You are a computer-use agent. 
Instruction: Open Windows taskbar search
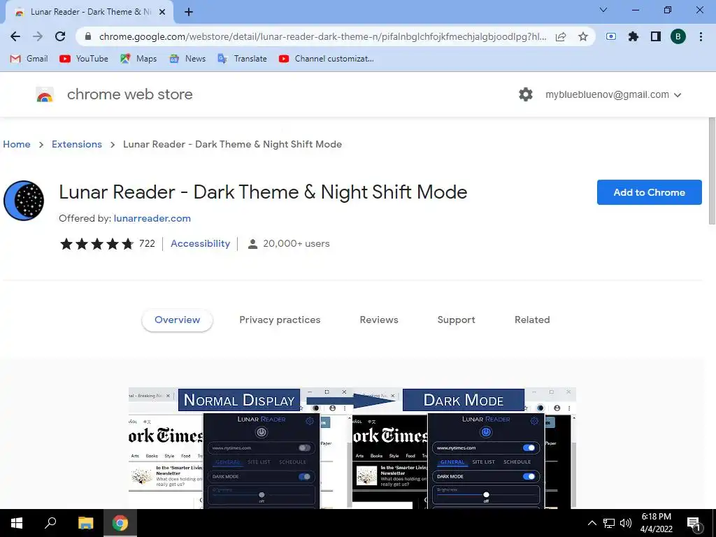(x=50, y=523)
